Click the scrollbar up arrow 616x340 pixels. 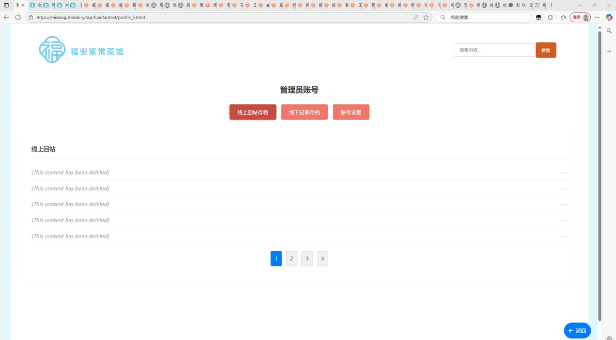599,27
